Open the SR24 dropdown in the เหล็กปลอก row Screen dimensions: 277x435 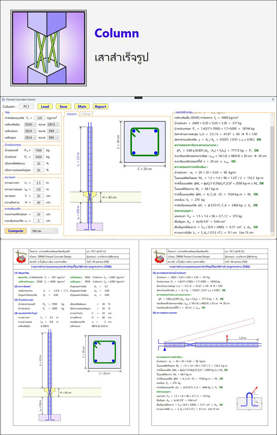[x=30, y=131]
